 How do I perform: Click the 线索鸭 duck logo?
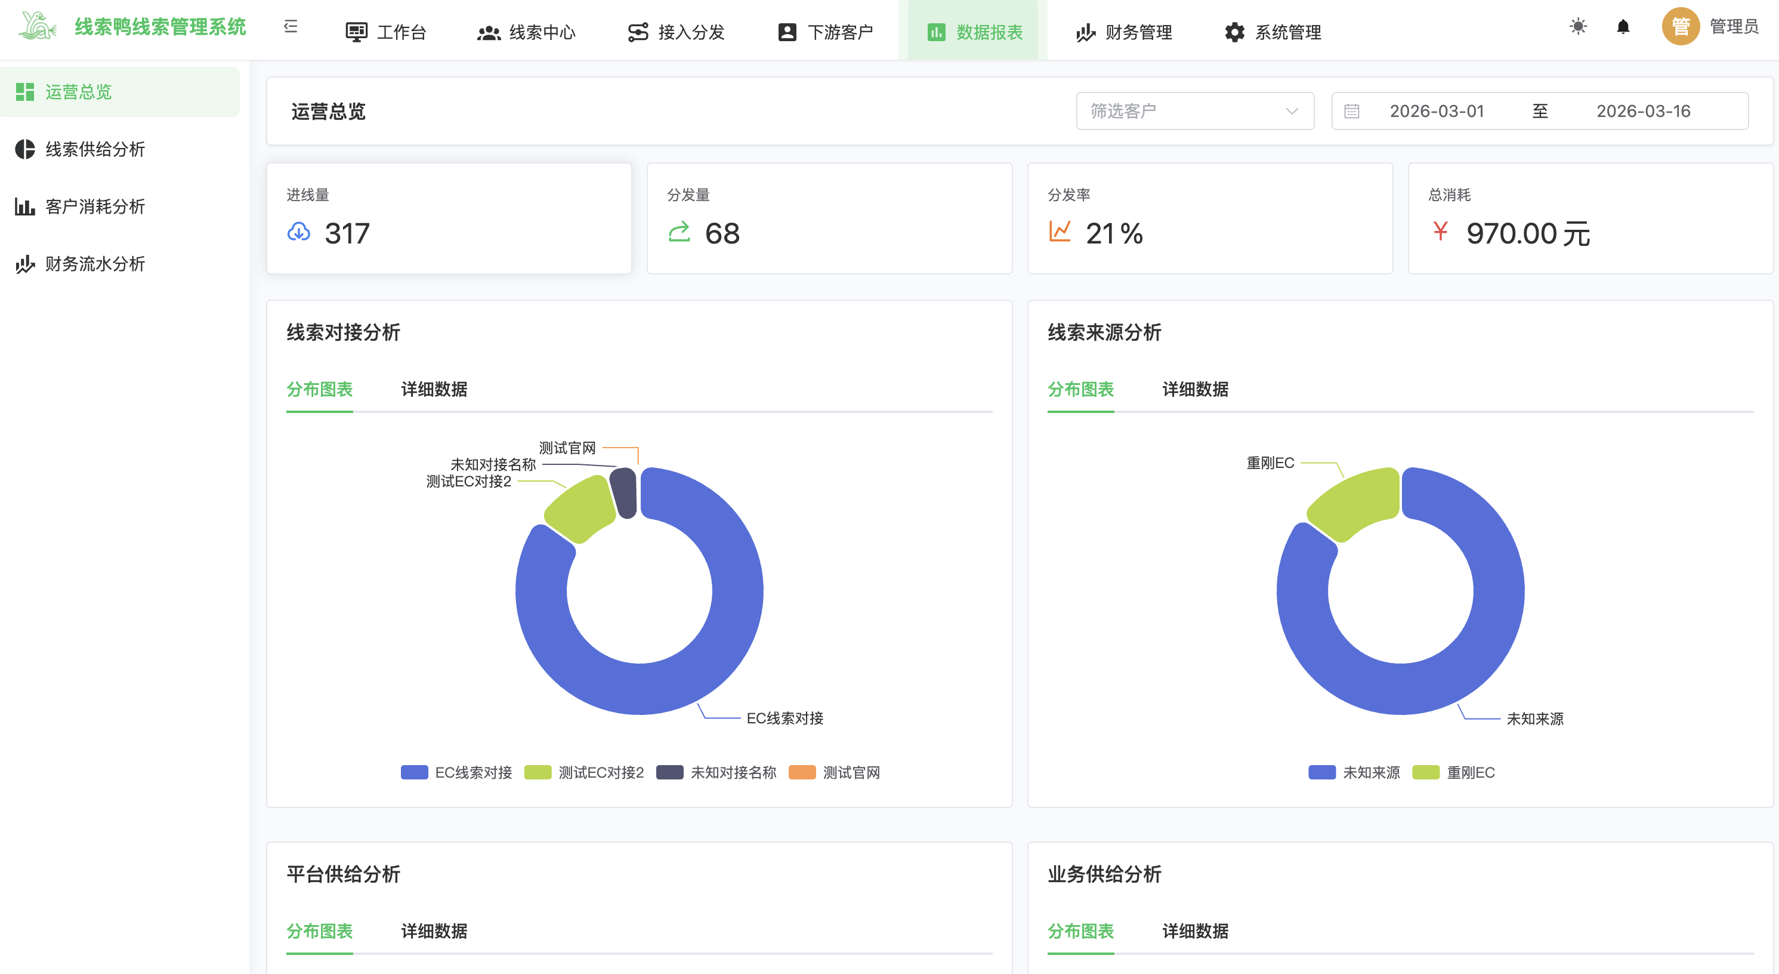tap(38, 26)
